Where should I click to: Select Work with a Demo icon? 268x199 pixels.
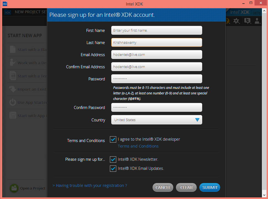coord(13,62)
